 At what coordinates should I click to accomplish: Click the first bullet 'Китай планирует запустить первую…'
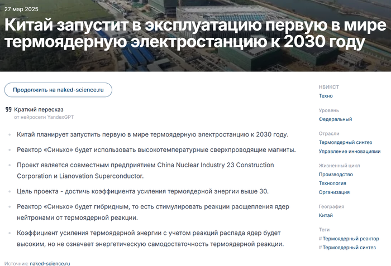coord(152,134)
